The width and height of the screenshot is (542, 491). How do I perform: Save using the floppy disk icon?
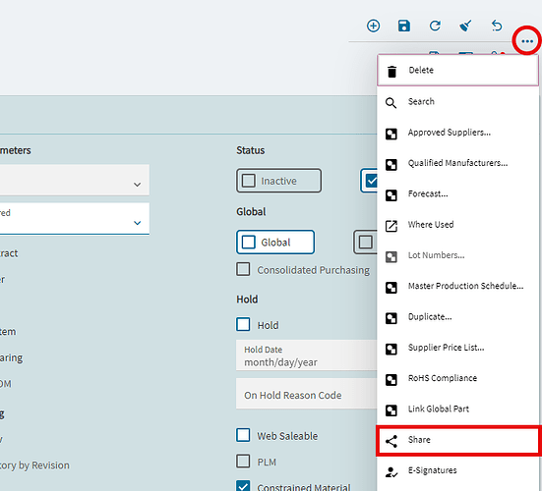point(403,26)
